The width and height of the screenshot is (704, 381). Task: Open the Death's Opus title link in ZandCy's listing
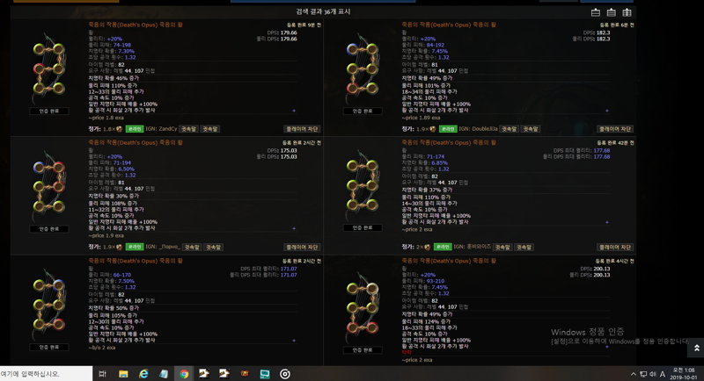(136, 25)
